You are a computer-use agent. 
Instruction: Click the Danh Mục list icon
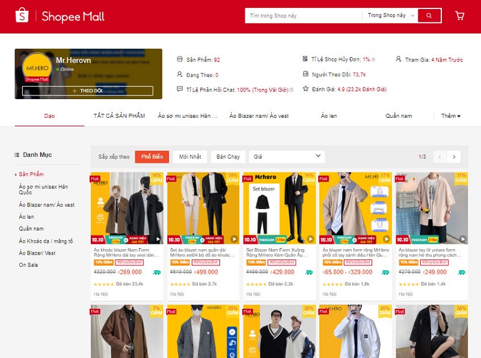click(17, 155)
